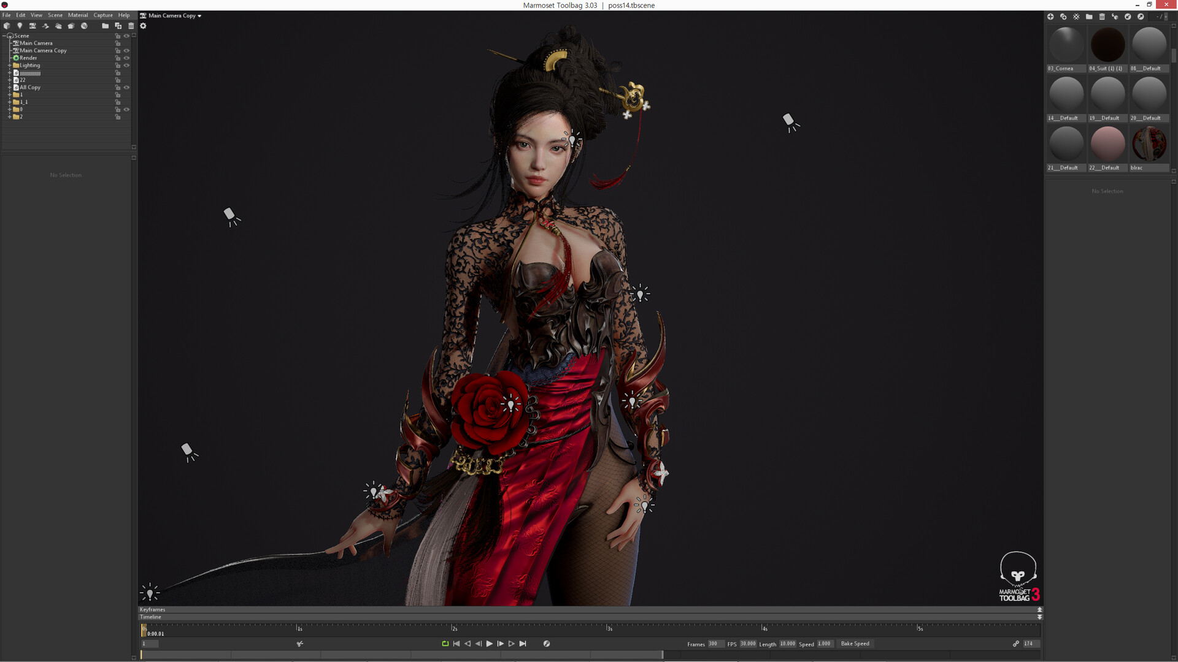Open the Material menu
1178x662 pixels.
(78, 15)
